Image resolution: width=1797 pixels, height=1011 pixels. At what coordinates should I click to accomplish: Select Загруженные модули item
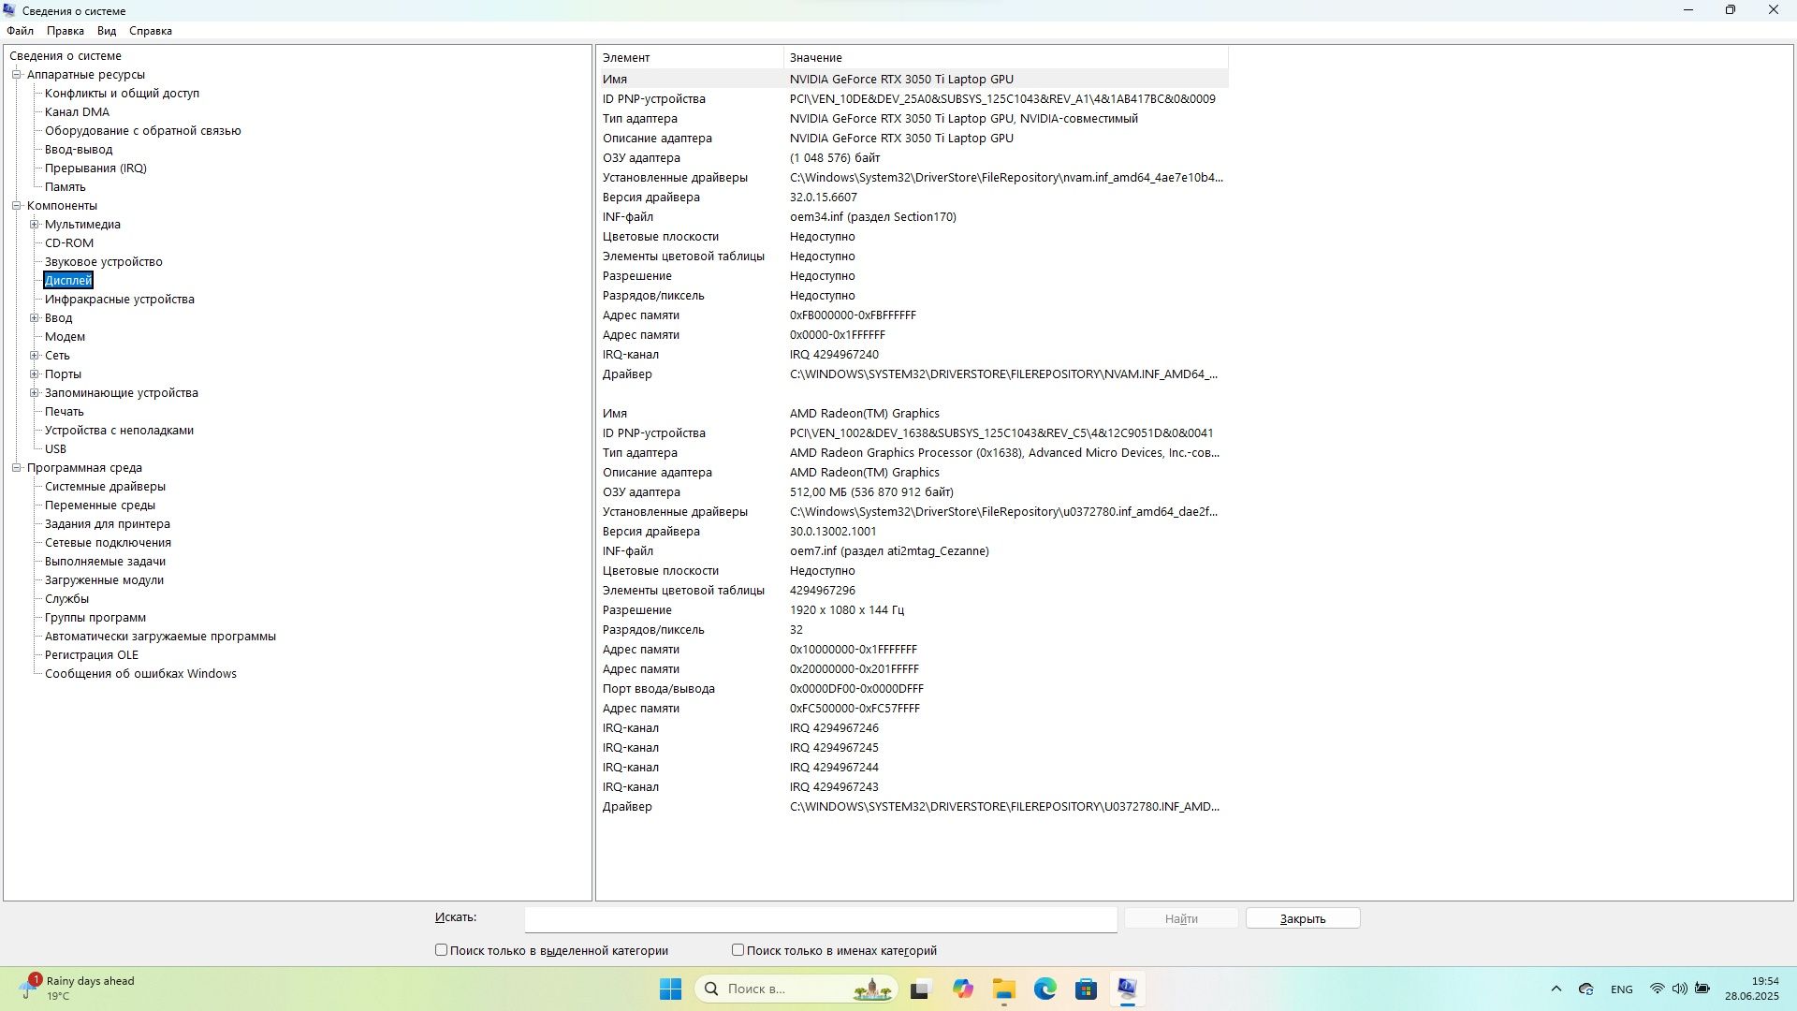coord(104,580)
